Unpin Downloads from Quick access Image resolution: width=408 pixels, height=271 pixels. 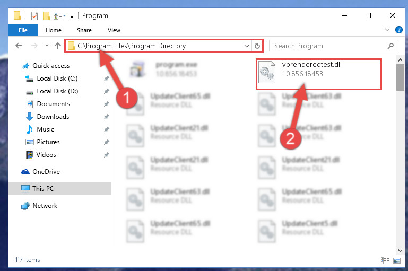click(107, 117)
